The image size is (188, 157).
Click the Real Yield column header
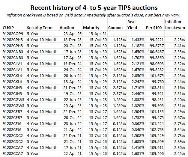tap(132, 25)
